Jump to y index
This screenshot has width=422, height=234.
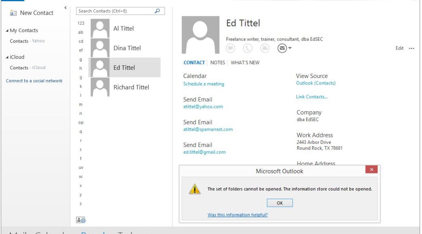[81, 195]
